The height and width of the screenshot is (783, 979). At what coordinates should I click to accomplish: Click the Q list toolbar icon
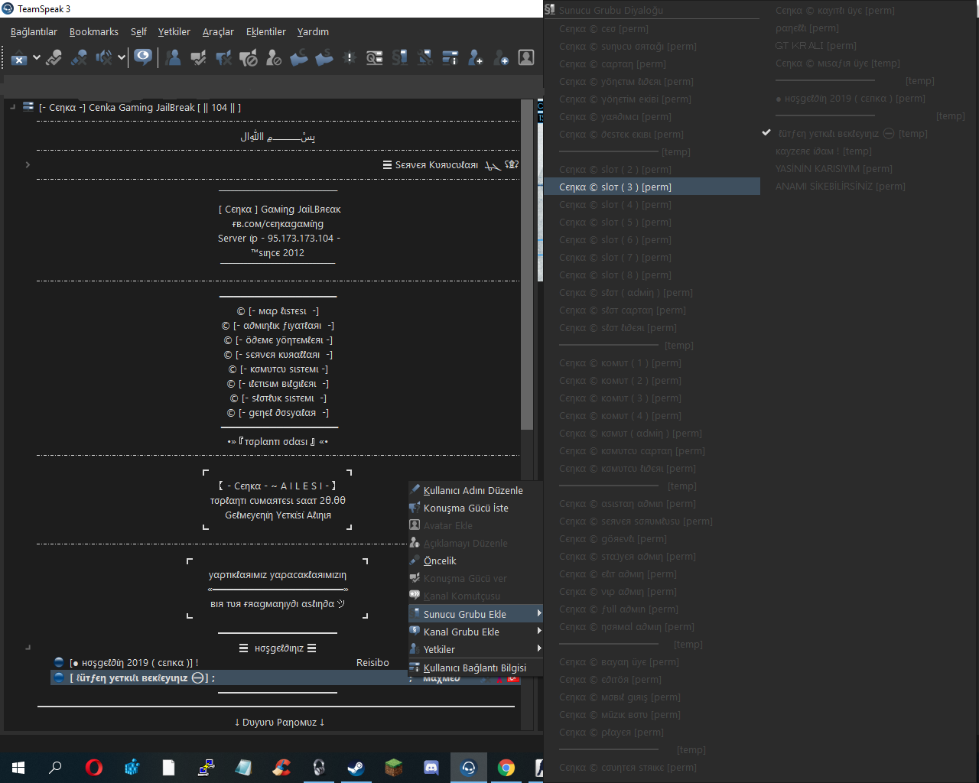pos(374,57)
